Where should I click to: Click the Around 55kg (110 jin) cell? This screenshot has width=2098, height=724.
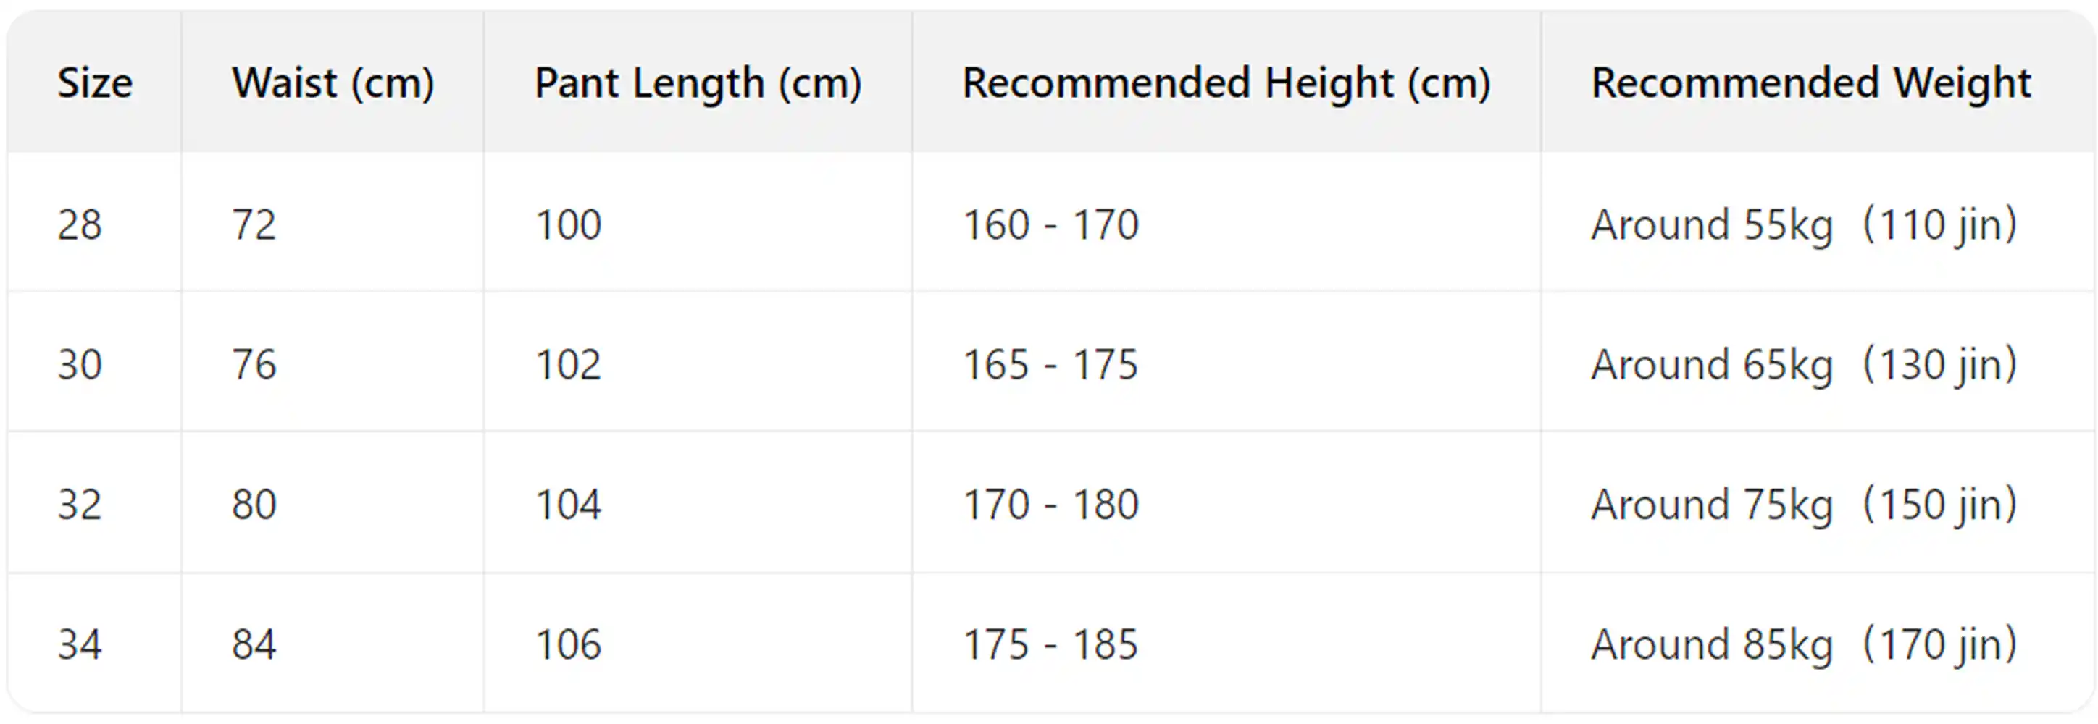(x=1804, y=224)
